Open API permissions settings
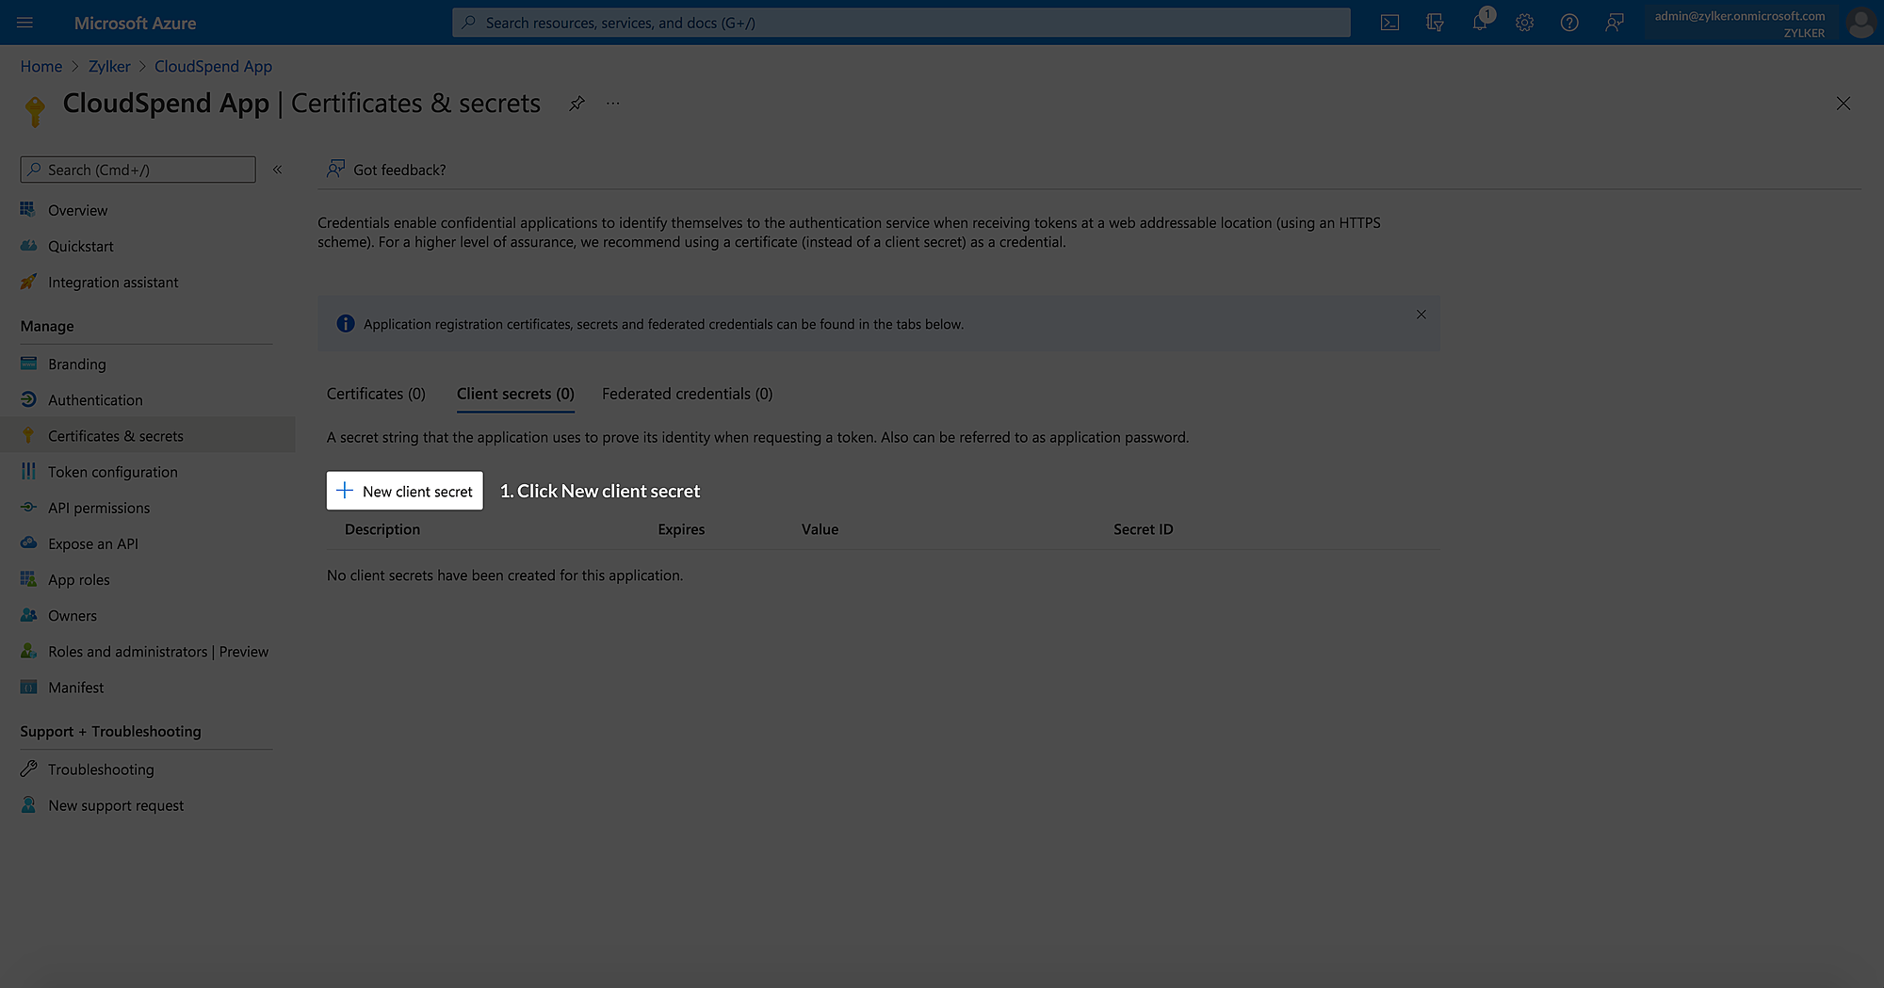Viewport: 1884px width, 988px height. pyautogui.click(x=99, y=507)
